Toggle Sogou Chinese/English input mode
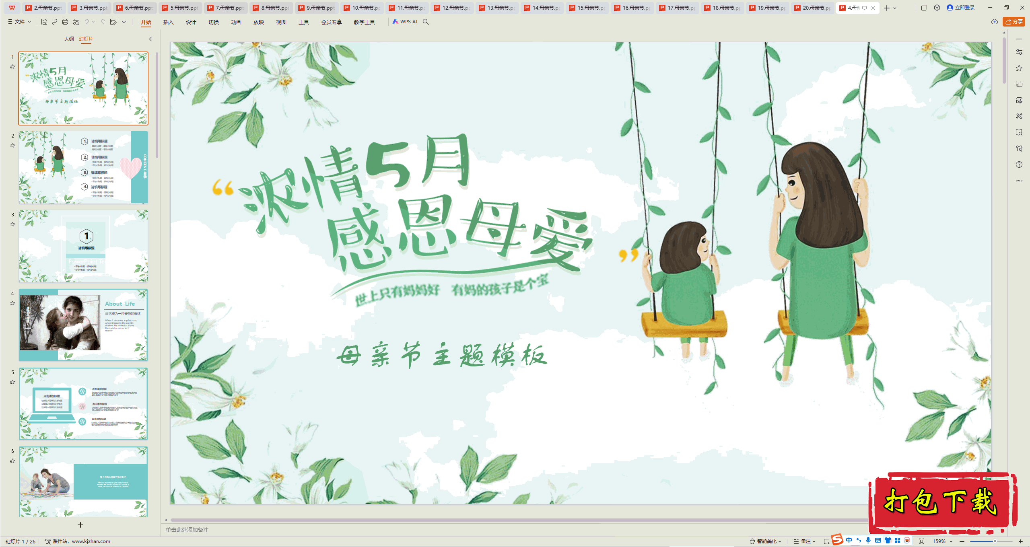The height and width of the screenshot is (547, 1030). point(849,540)
